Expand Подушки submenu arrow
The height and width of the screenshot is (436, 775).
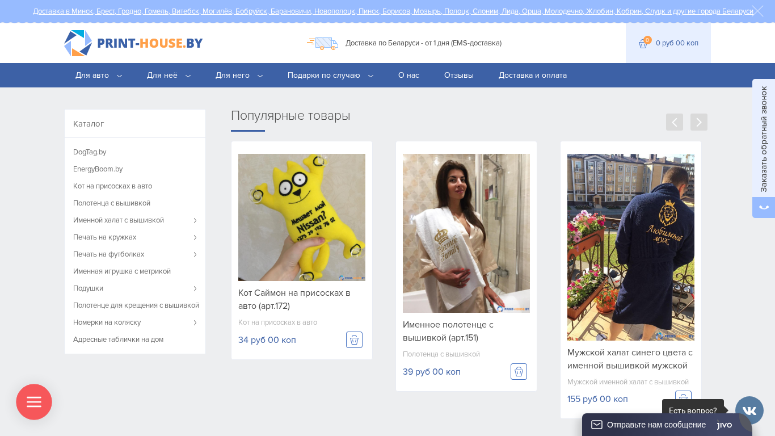pos(195,288)
